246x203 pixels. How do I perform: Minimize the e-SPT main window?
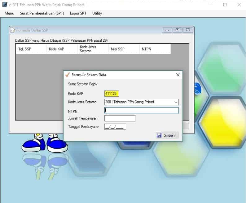211,5
